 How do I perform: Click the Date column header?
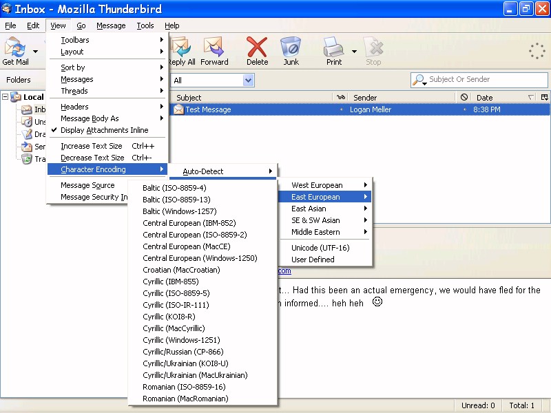[x=503, y=98]
